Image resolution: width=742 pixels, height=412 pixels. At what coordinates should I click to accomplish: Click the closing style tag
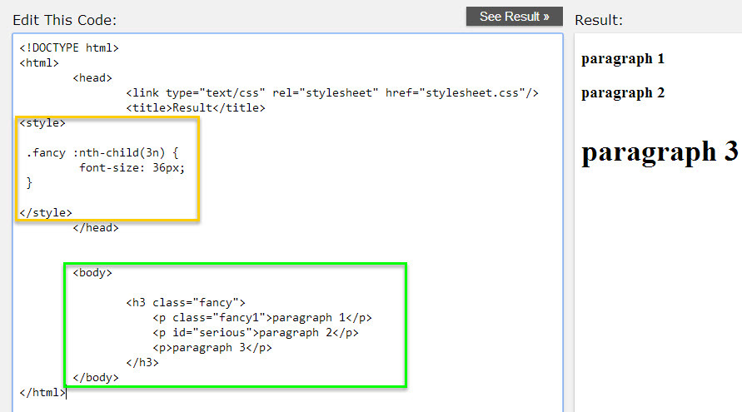(46, 213)
